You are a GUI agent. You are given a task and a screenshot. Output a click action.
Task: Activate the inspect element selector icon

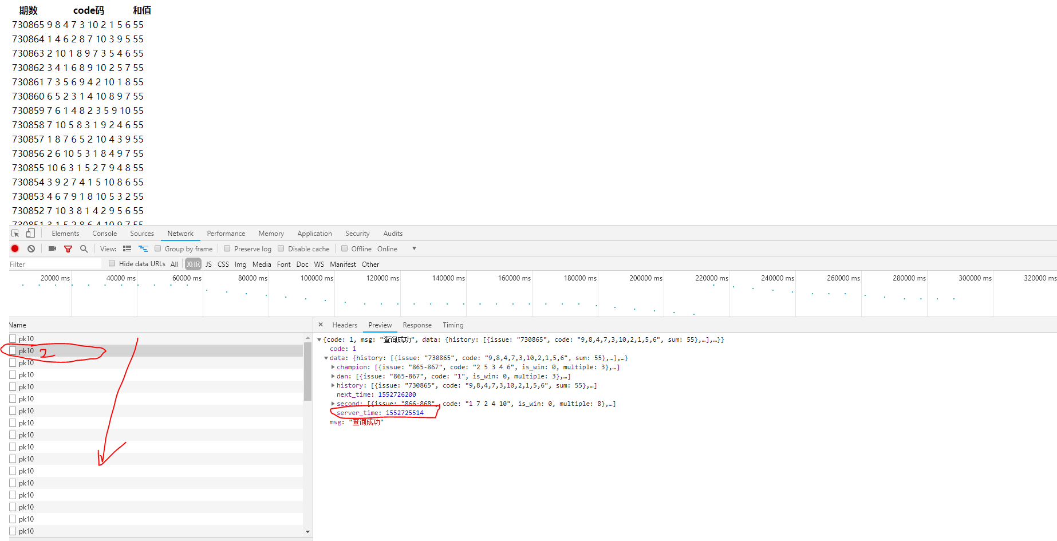(15, 234)
